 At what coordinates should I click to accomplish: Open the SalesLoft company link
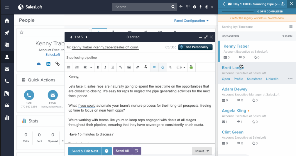coord(53,54)
